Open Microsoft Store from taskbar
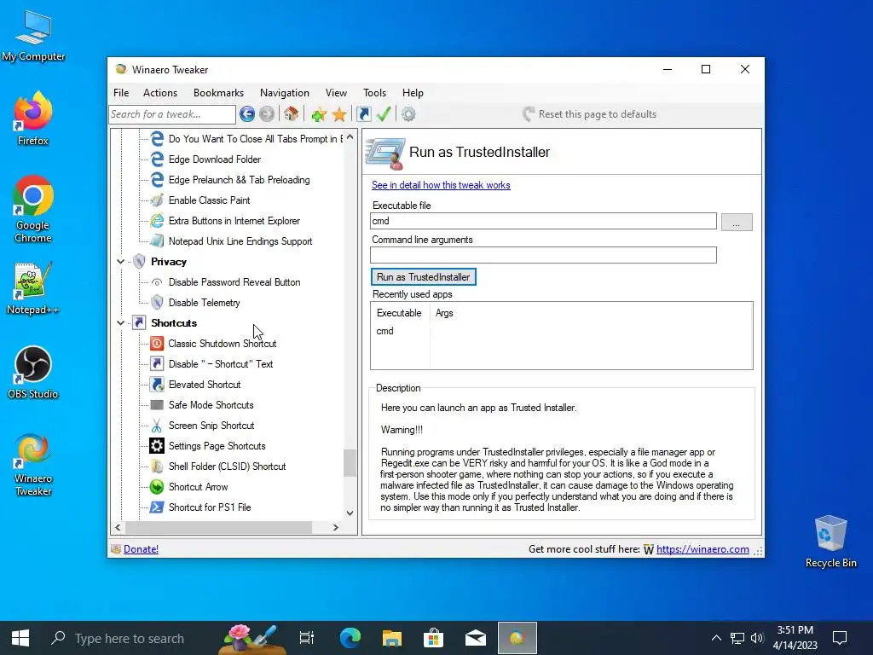The width and height of the screenshot is (873, 655). pyautogui.click(x=433, y=638)
